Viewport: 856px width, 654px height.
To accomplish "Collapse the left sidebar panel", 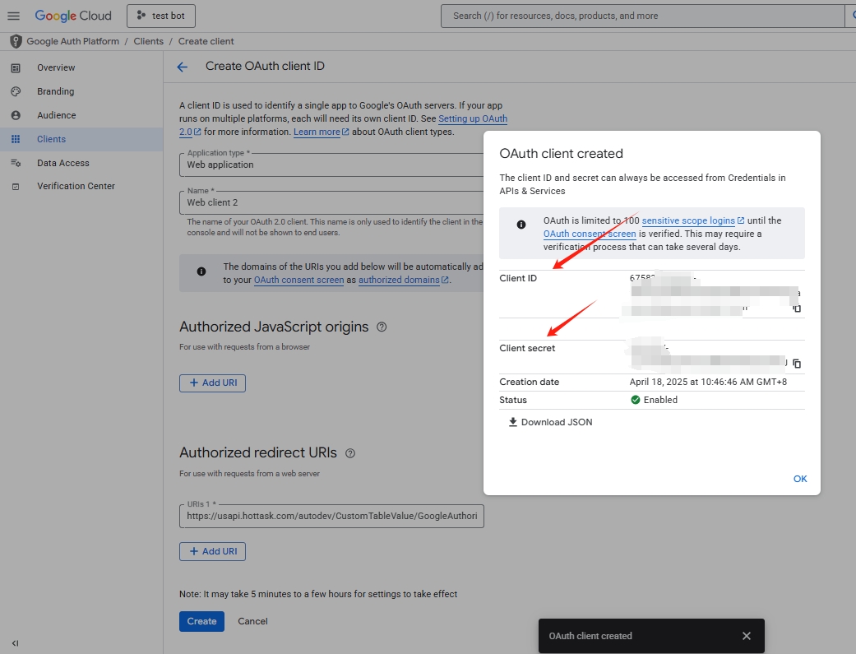I will point(14,643).
